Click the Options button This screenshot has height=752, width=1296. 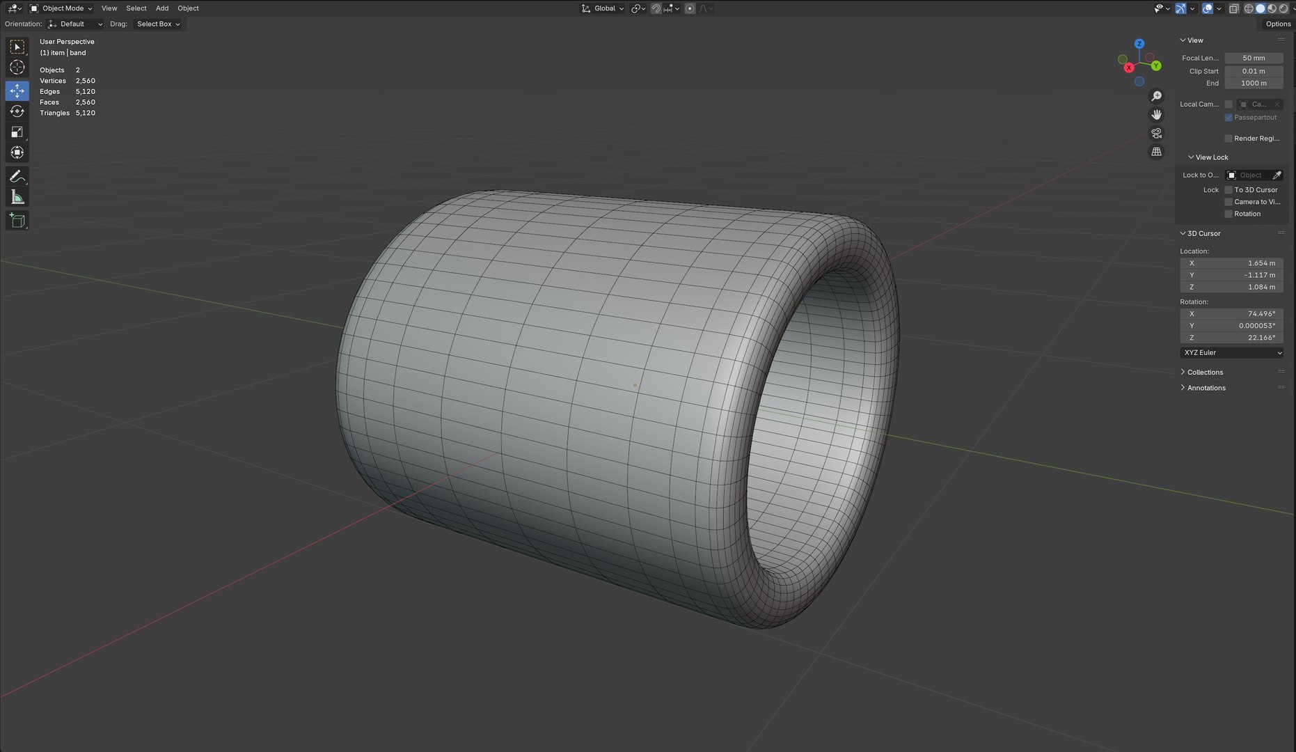pos(1278,24)
